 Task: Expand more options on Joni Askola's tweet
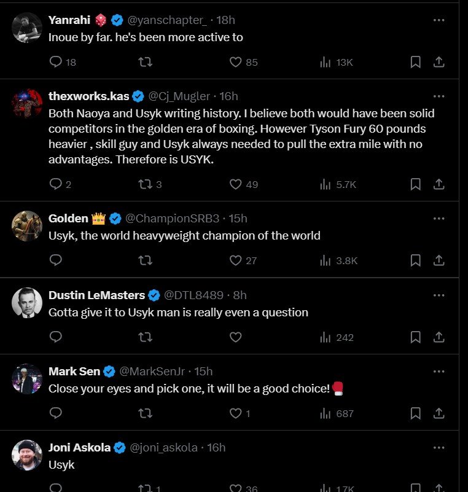click(x=439, y=448)
